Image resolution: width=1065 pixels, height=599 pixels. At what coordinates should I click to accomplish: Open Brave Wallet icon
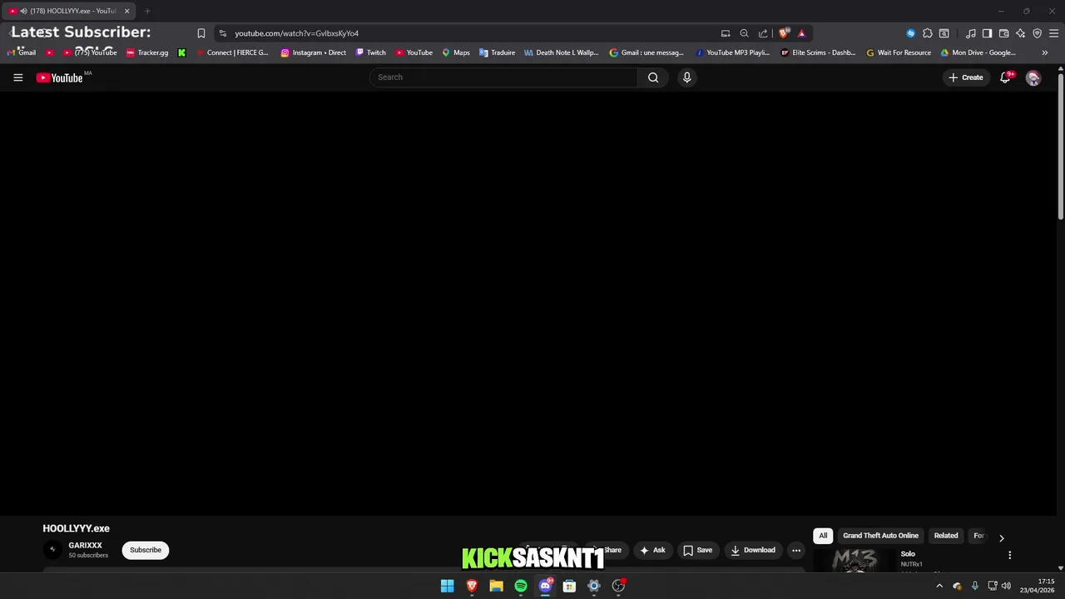[1003, 33]
